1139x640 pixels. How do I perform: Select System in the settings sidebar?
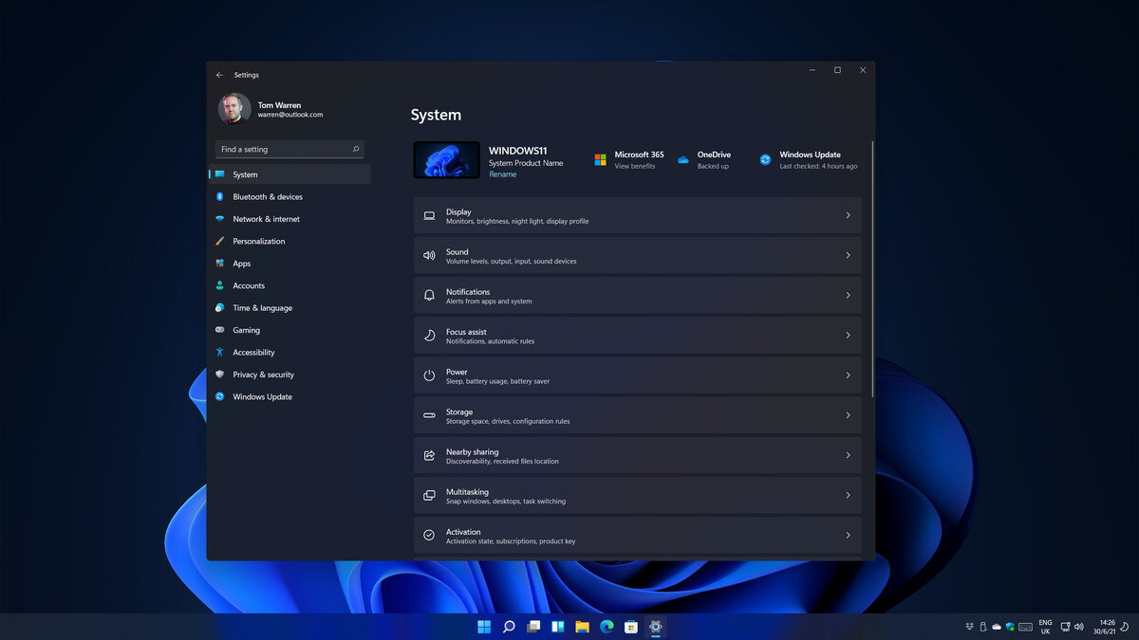[289, 174]
